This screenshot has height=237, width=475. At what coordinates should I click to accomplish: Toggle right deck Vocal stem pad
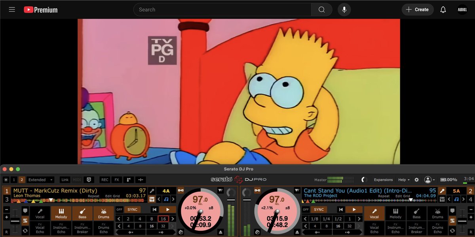pos(374,213)
